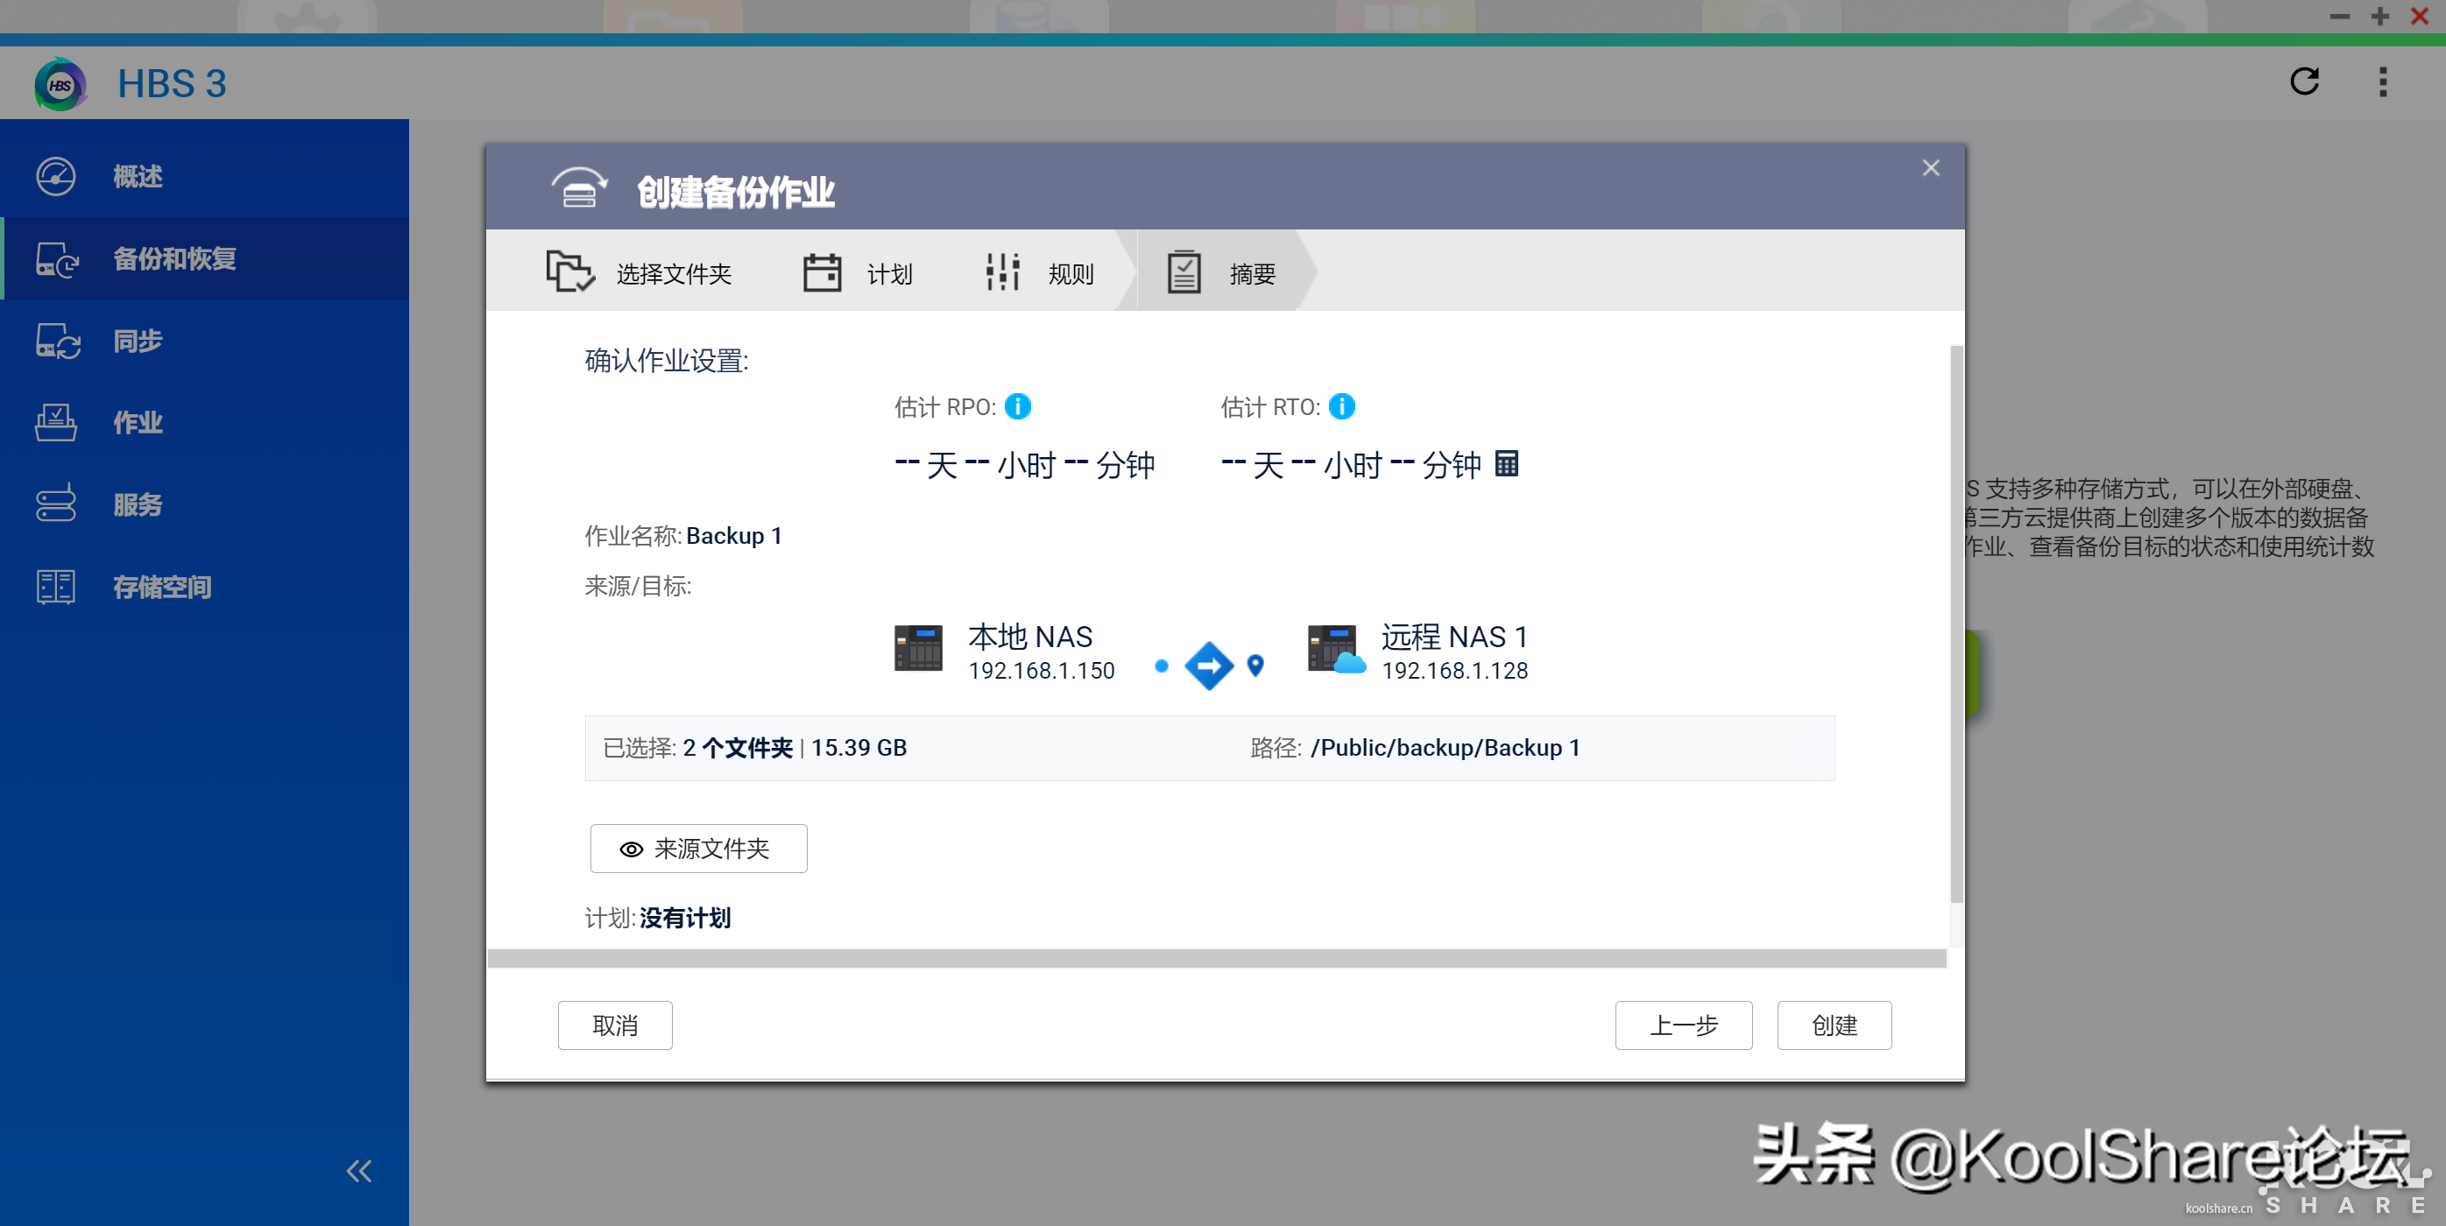Click the 上一步 previous step button

[x=1683, y=1025]
